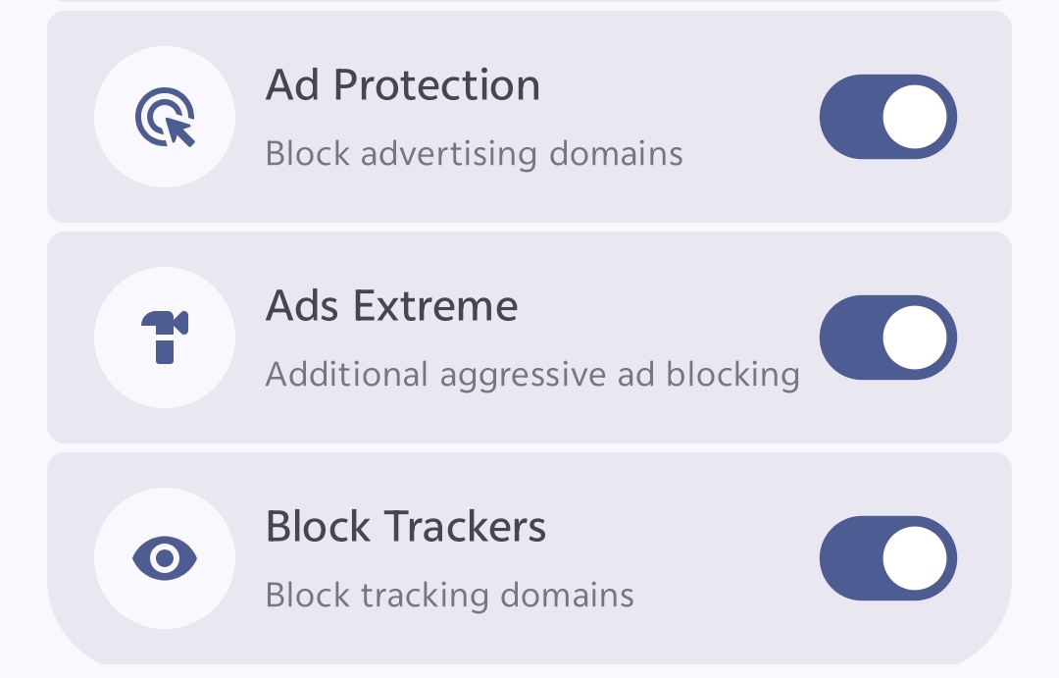This screenshot has height=678, width=1059.
Task: Click the word 'advertising' in Ad Protection subtitle
Action: 446,154
